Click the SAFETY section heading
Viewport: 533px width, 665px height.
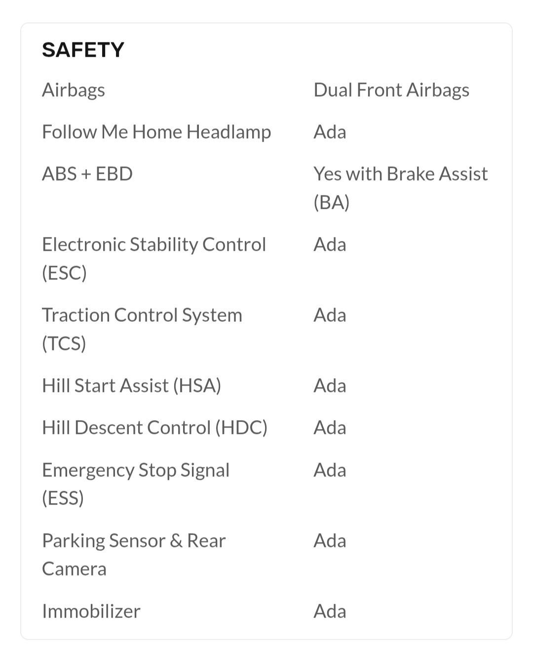click(83, 50)
